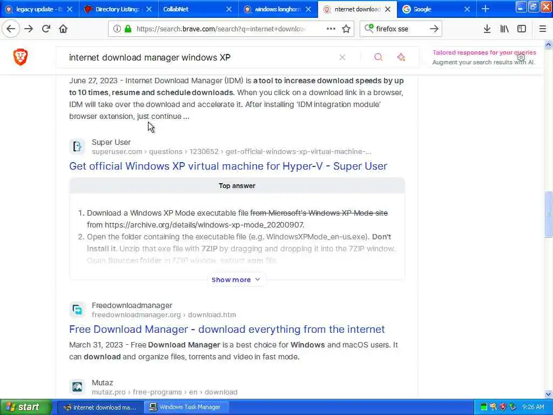Go back to the previous page

pos(11,29)
